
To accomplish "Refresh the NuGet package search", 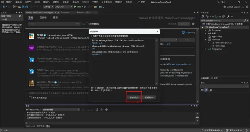I will click(83, 24).
